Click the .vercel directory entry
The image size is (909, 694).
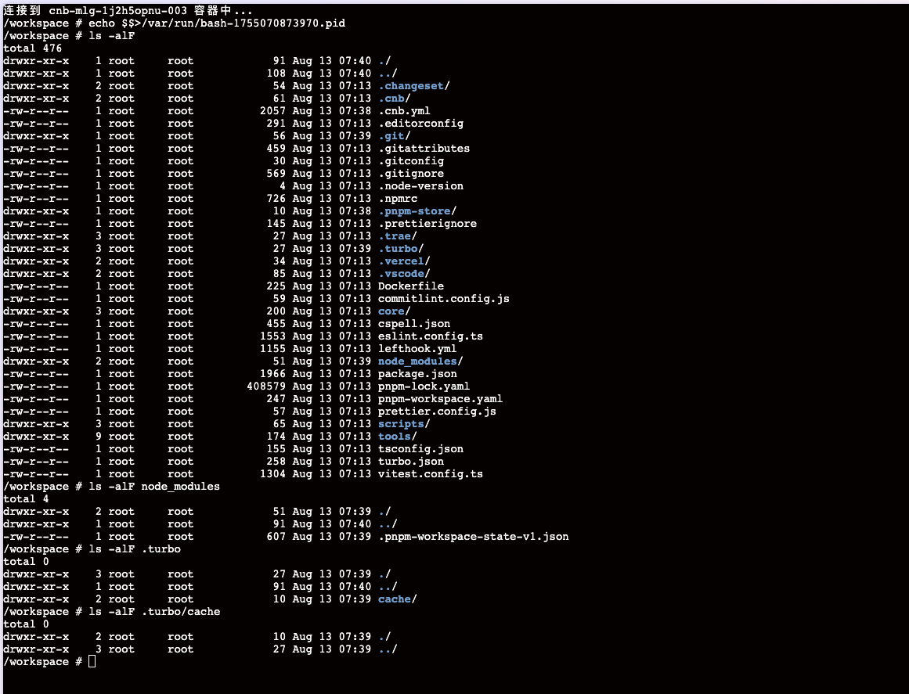click(x=401, y=261)
